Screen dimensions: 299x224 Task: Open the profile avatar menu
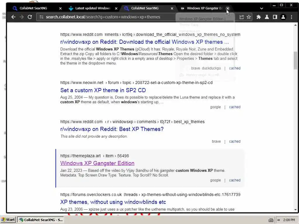(x=283, y=17)
